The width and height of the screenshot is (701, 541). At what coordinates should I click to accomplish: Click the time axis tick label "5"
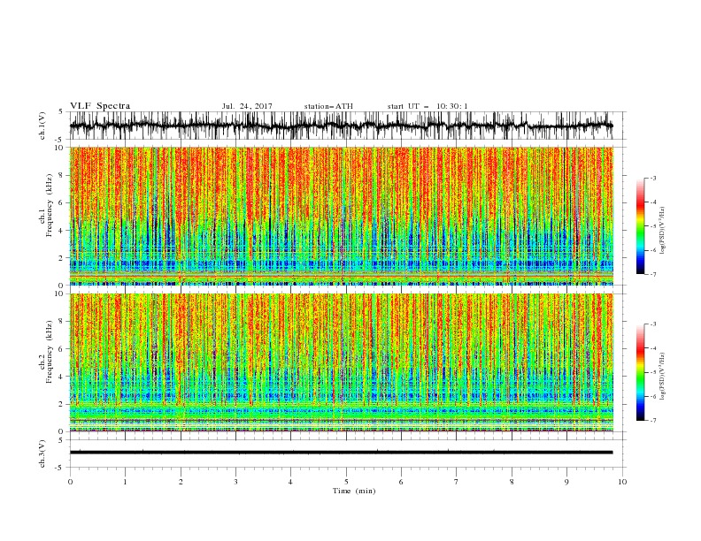346,482
